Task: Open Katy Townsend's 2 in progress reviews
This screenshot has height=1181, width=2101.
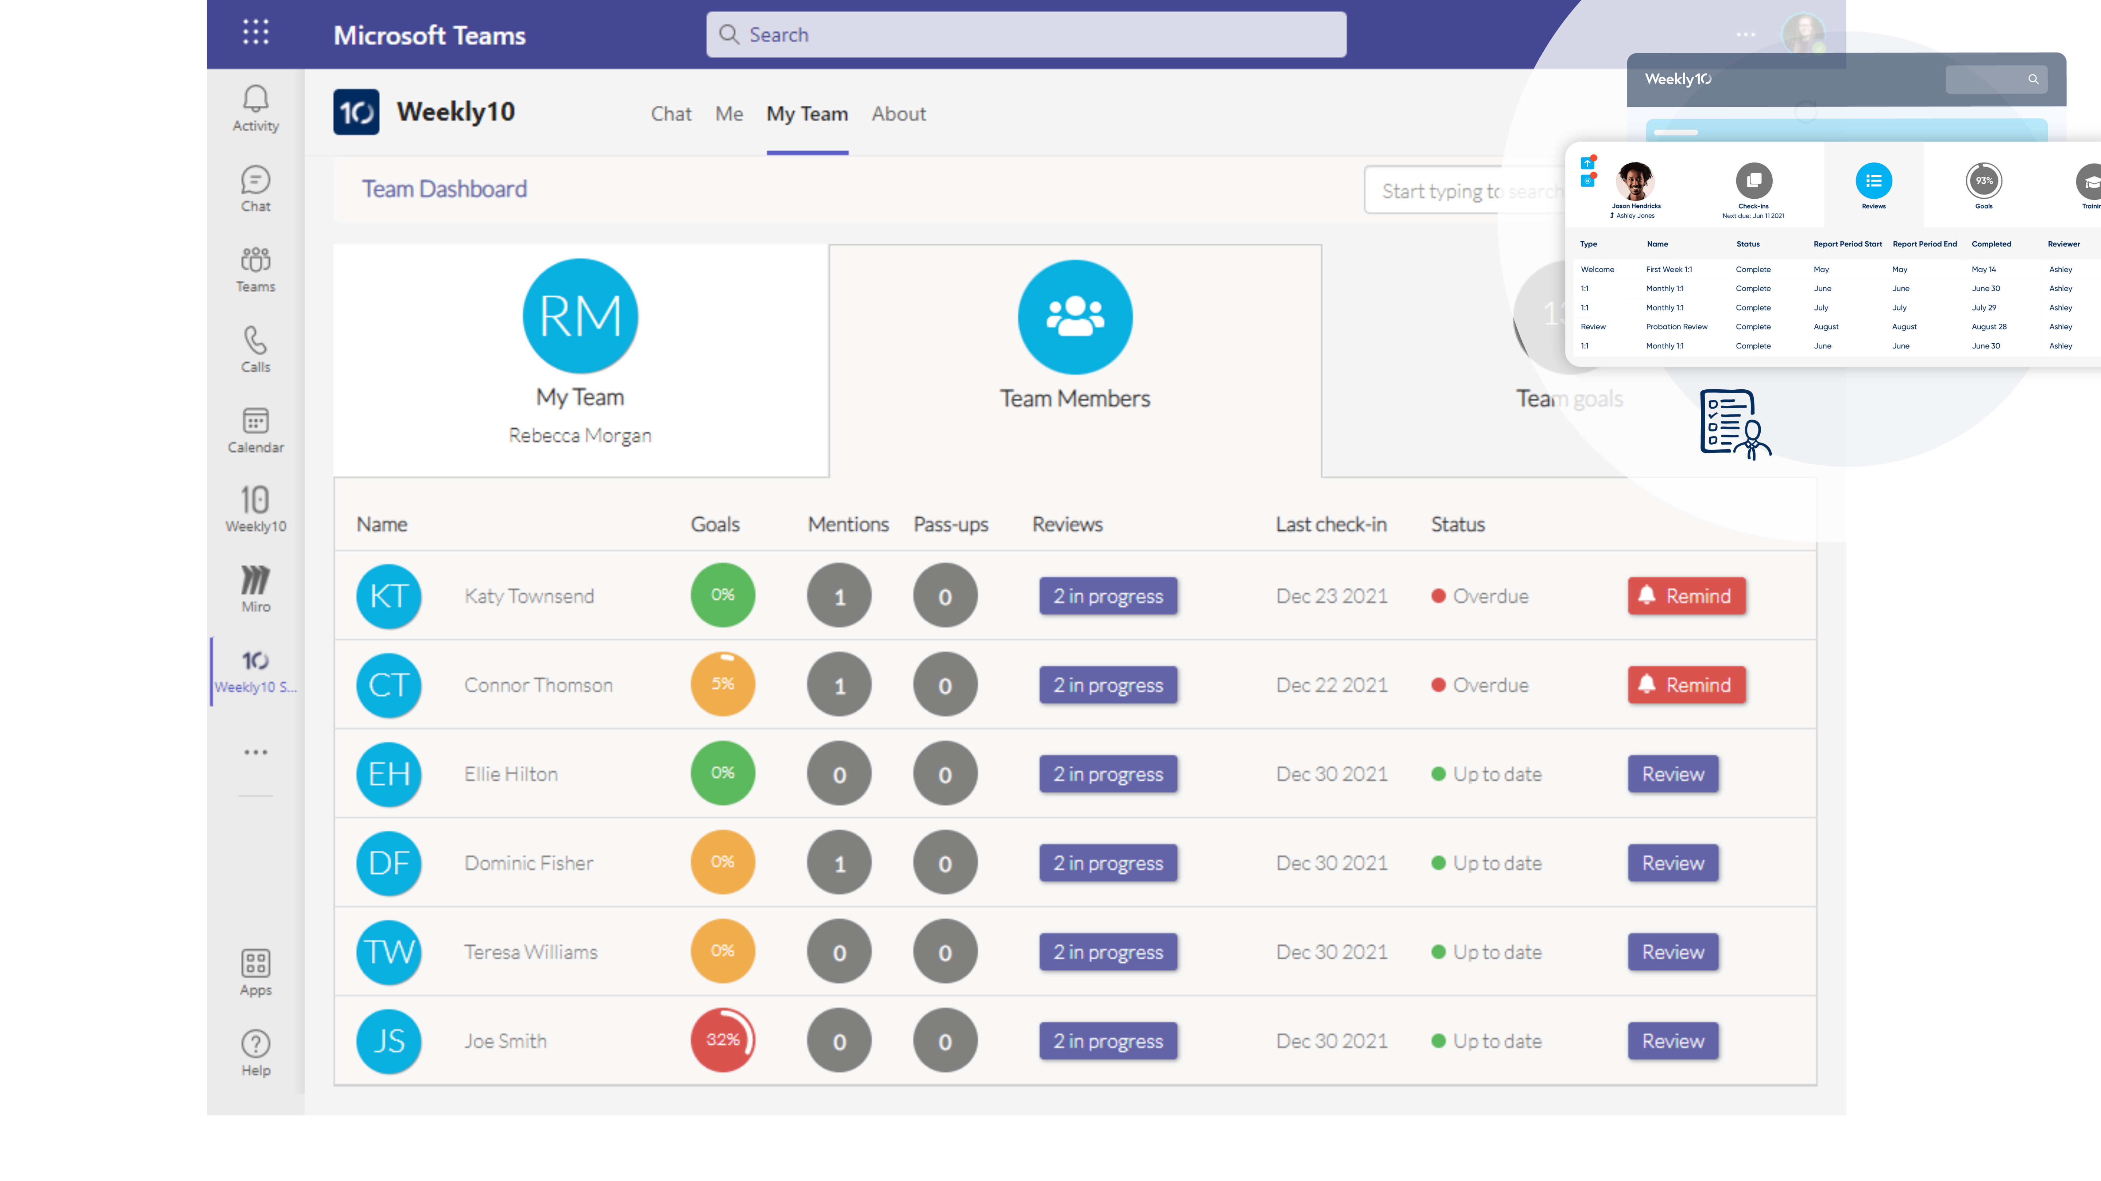Action: coord(1108,596)
